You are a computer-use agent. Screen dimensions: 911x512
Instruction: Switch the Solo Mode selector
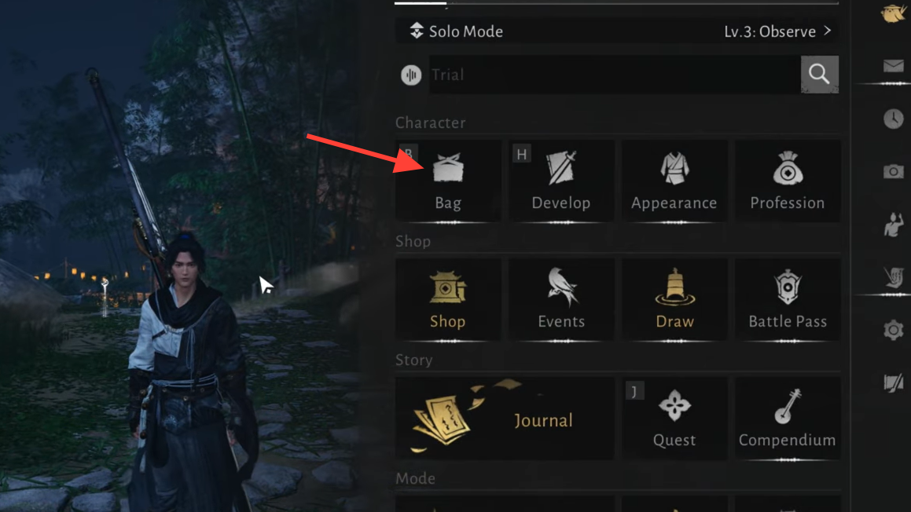[456, 31]
